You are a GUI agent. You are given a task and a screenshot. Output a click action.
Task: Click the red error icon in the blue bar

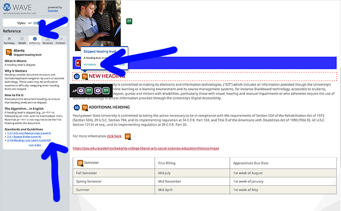[x=78, y=63]
